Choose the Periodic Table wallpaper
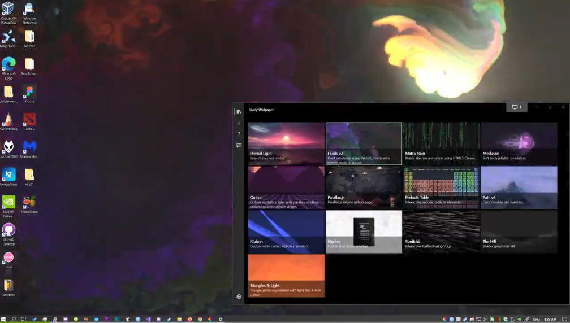570x323 pixels. 441,187
